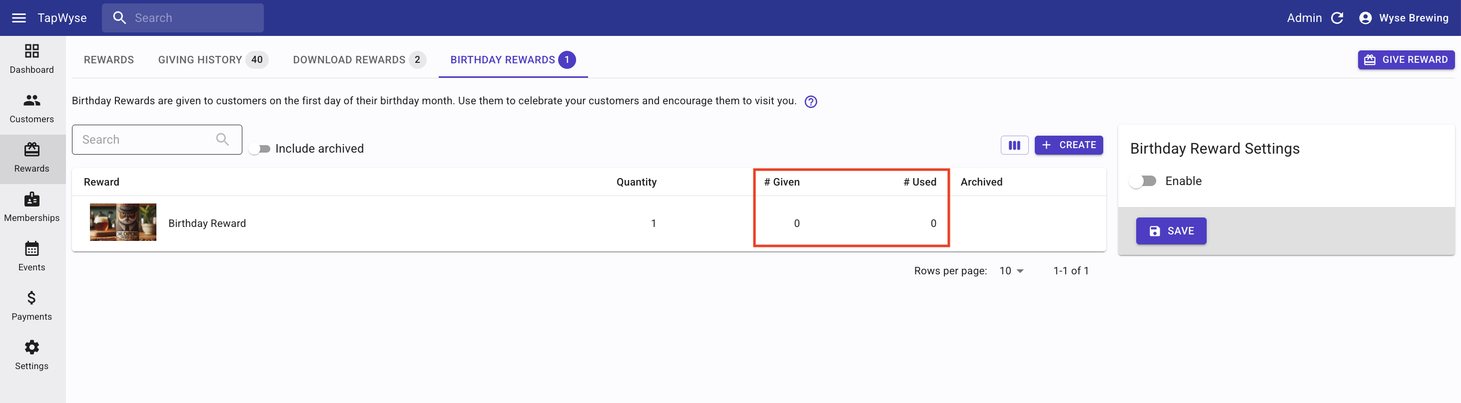Viewport: 1461px width, 403px height.
Task: Open Events calendar in sidebar
Action: [x=32, y=256]
